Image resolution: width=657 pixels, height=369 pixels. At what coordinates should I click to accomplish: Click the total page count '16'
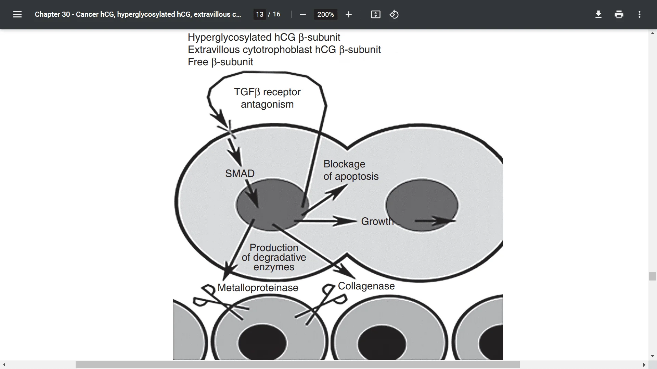click(x=276, y=14)
